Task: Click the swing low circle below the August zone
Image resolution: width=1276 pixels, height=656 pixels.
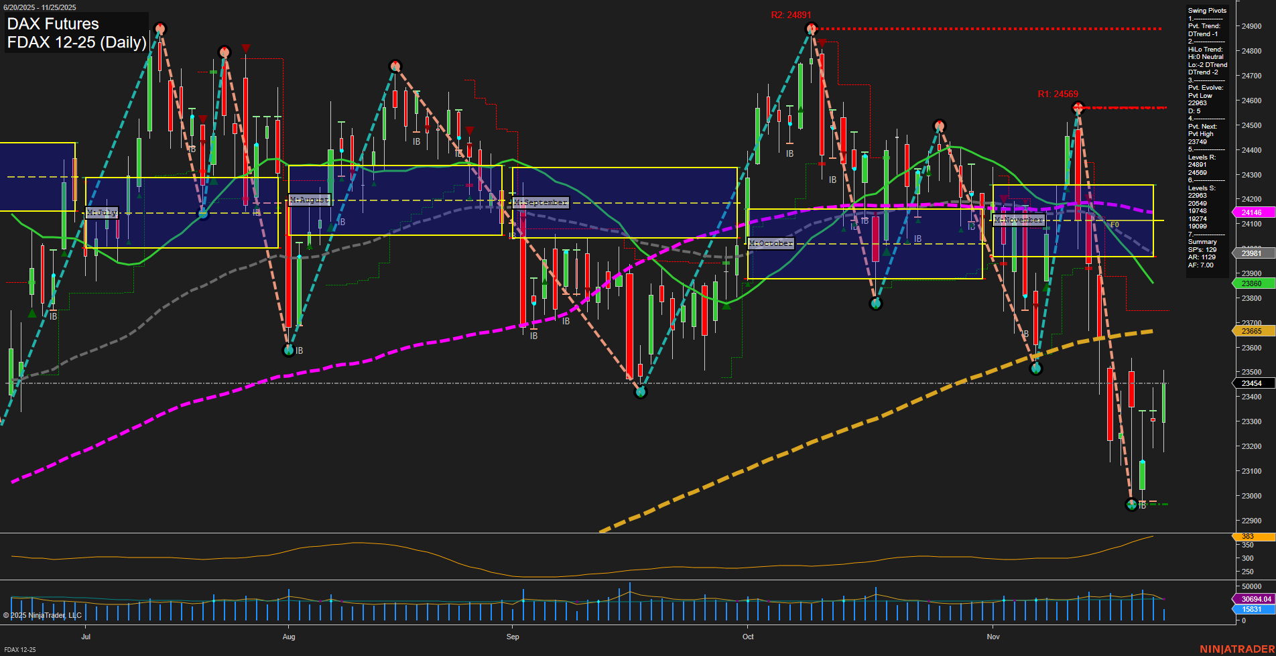Action: pyautogui.click(x=288, y=349)
